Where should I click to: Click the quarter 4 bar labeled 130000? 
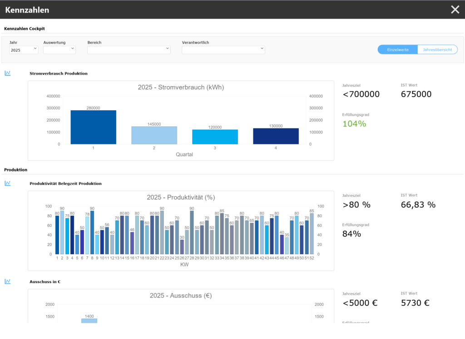tap(276, 136)
